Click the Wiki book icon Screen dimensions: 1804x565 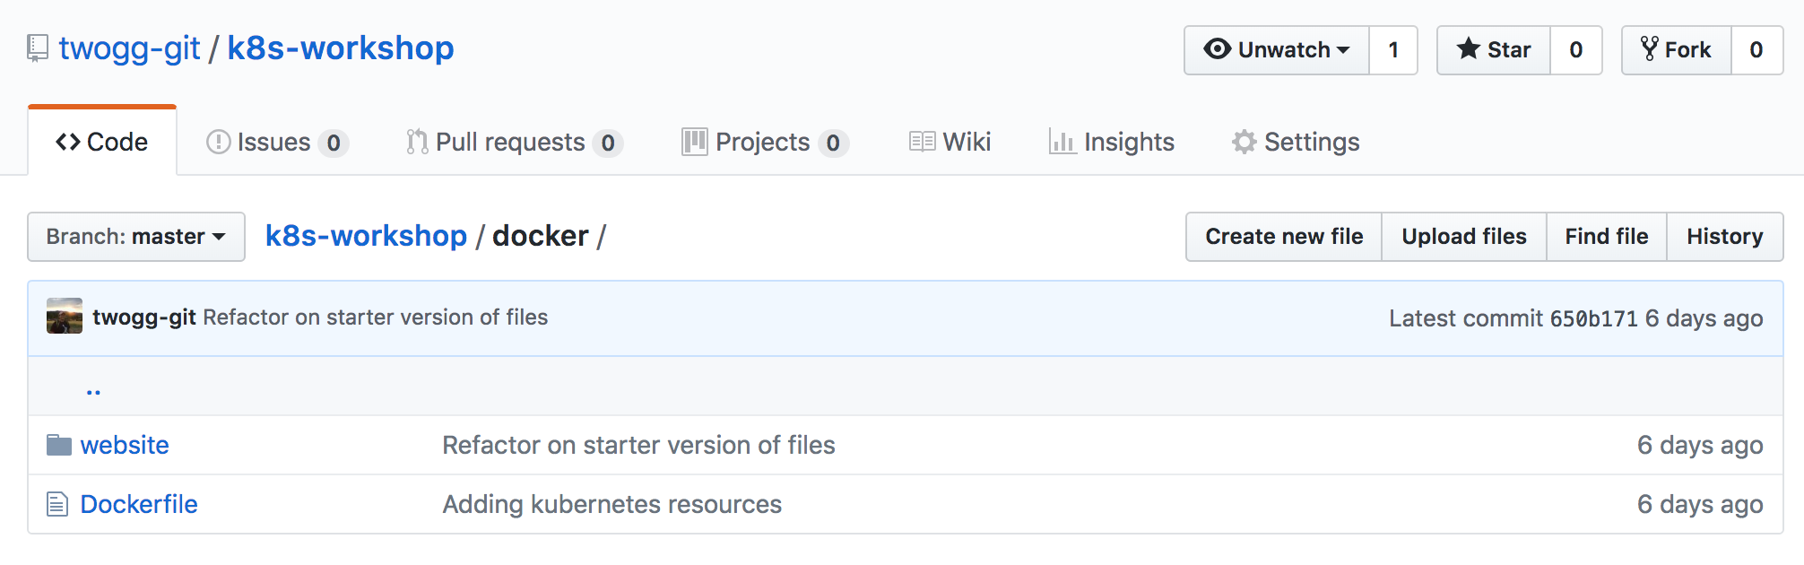tap(922, 142)
